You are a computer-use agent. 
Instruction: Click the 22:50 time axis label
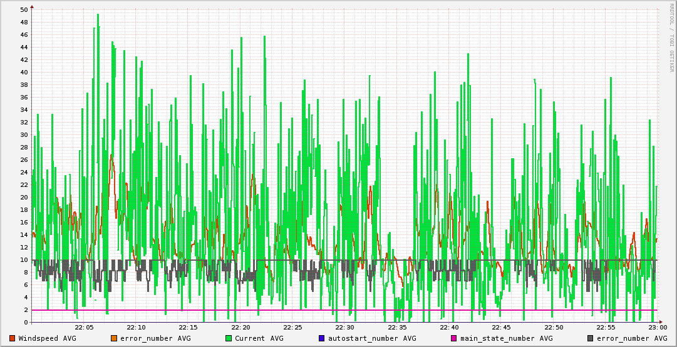(x=553, y=328)
